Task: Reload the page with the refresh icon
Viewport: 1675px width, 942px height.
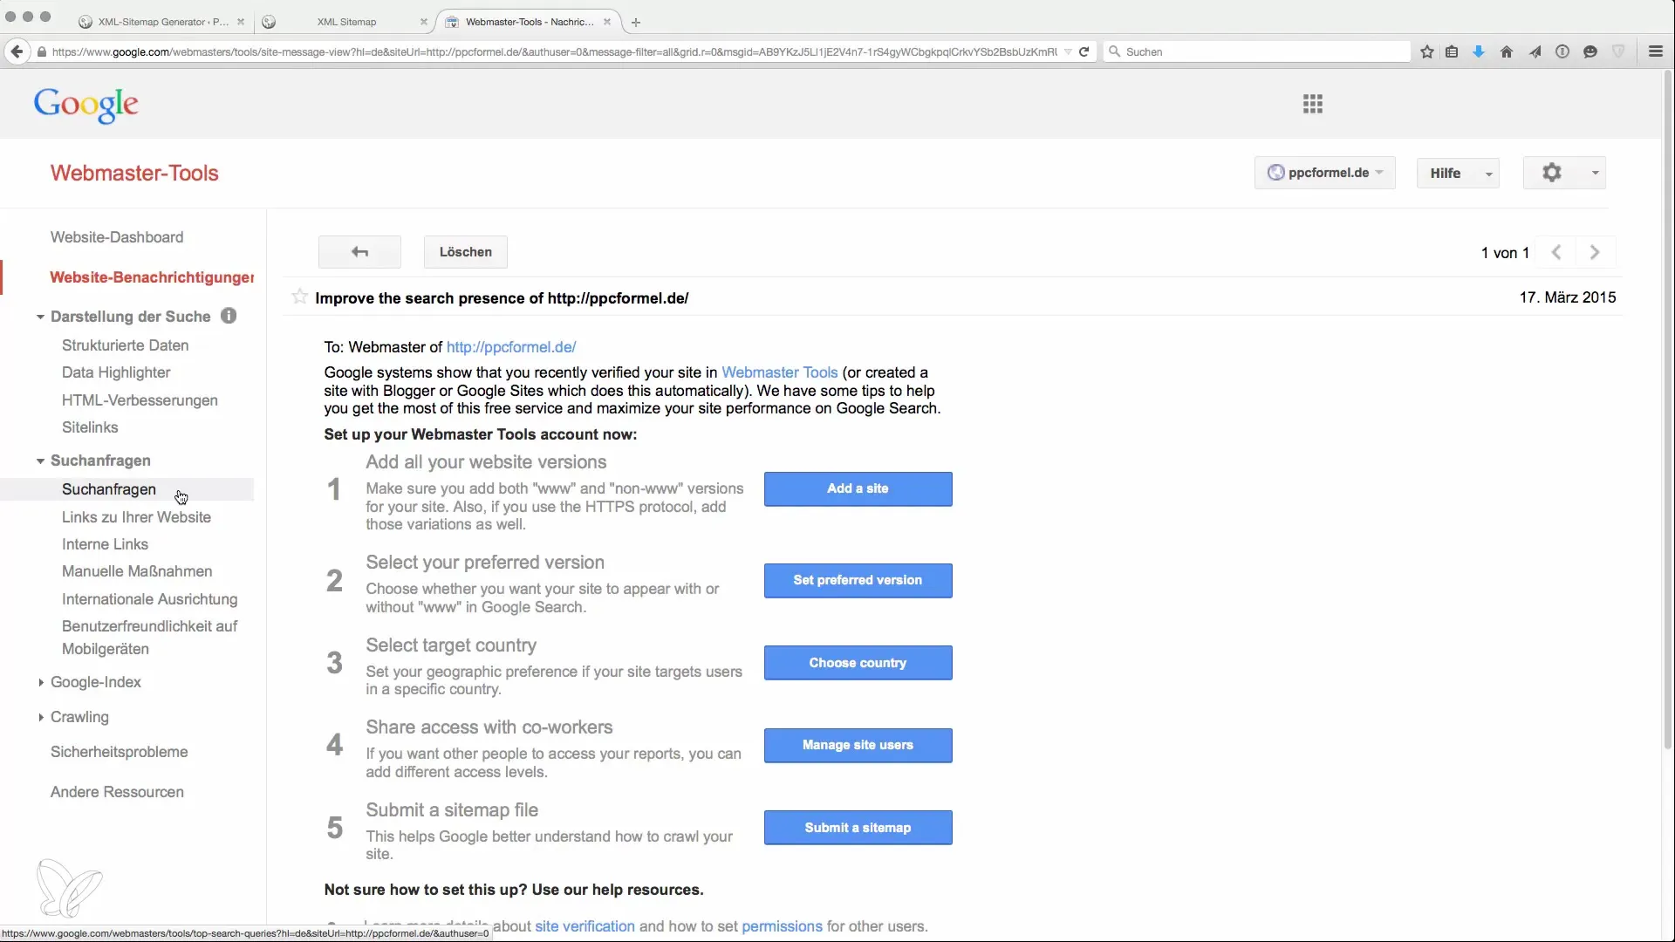Action: coord(1084,51)
